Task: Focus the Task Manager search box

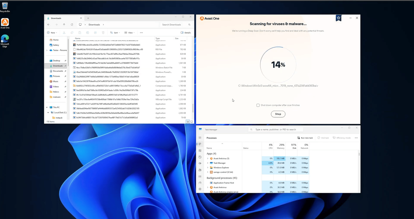Action: (x=275, y=129)
